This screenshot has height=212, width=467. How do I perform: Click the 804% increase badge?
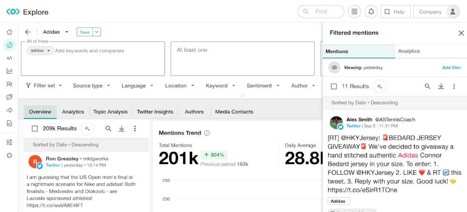click(214, 155)
